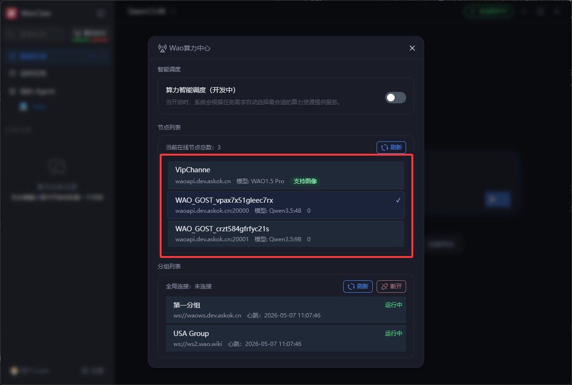
Task: Select the VipChanne node
Action: tap(286, 176)
